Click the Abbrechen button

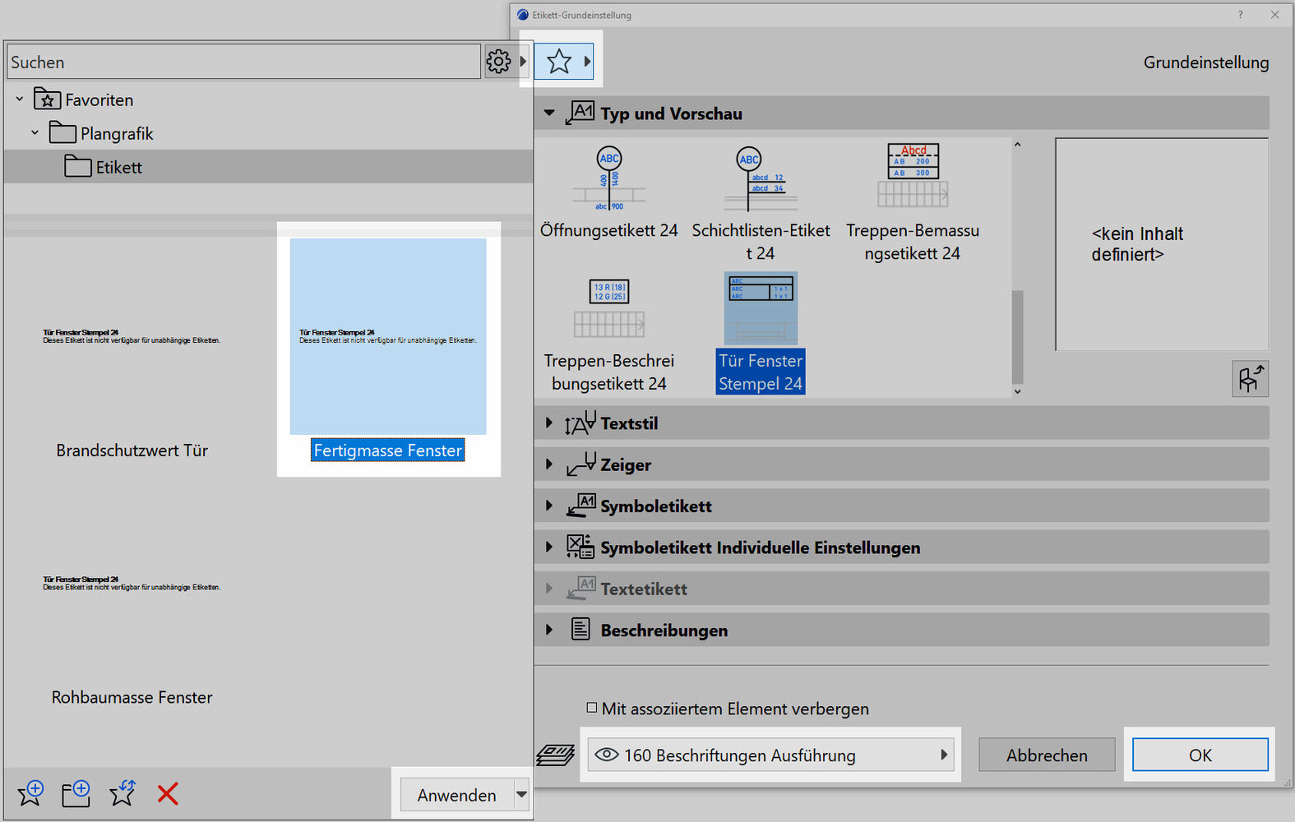point(1046,755)
